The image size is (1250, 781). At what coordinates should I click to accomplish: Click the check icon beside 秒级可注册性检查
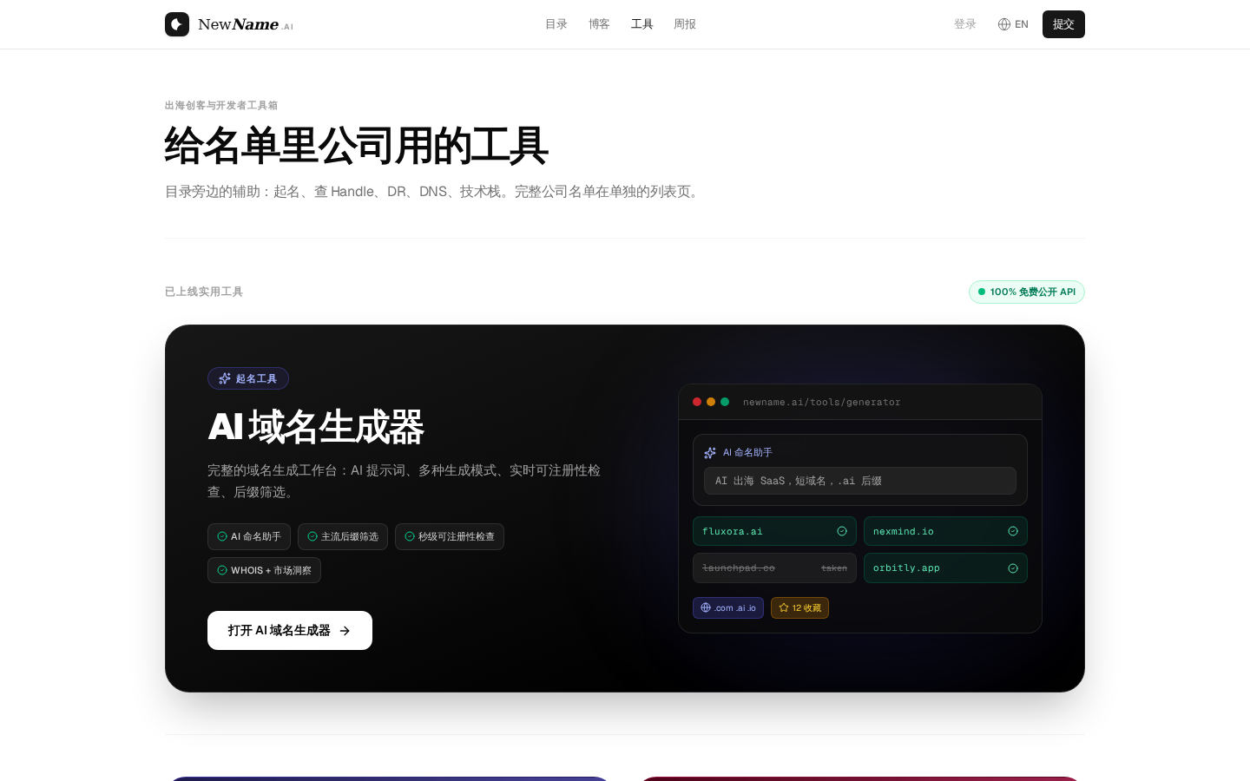point(410,536)
